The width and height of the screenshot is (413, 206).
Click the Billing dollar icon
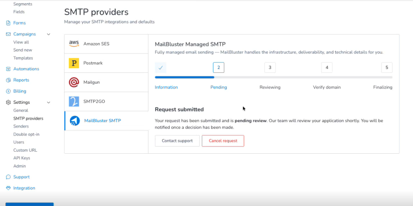click(8, 91)
